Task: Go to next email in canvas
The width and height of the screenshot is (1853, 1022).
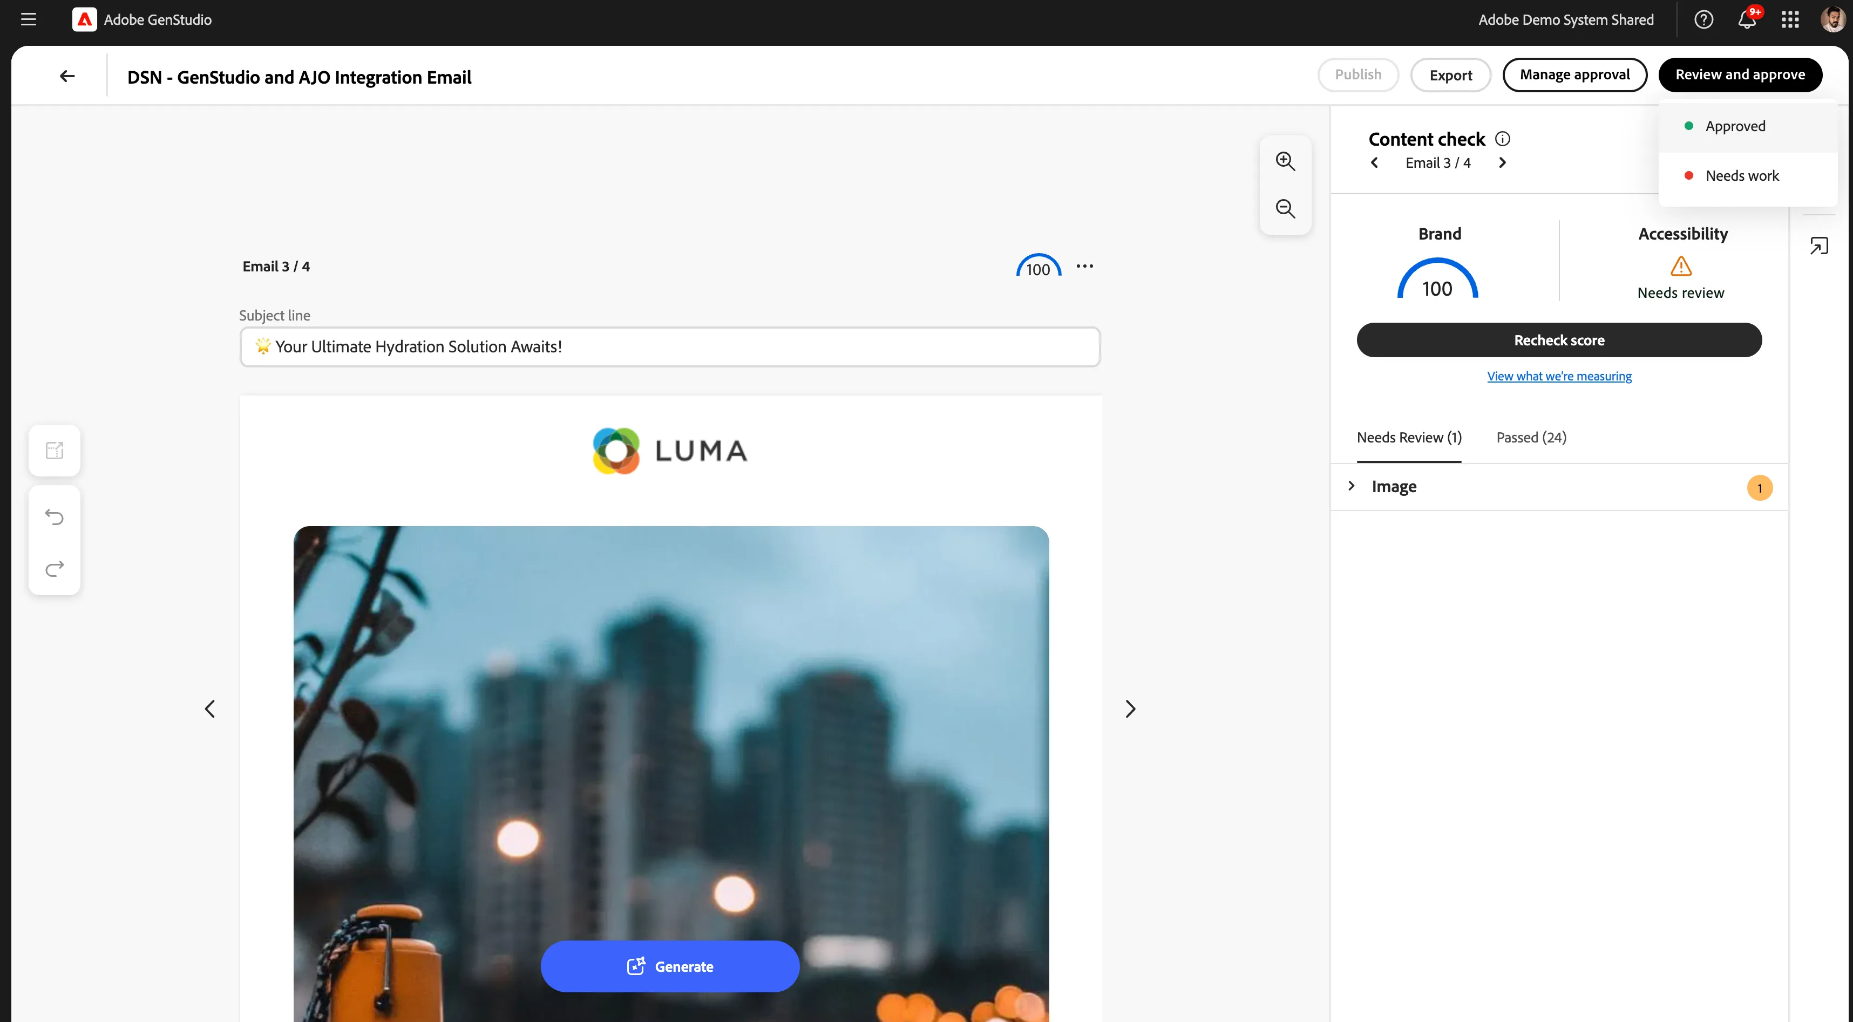Action: point(1131,709)
